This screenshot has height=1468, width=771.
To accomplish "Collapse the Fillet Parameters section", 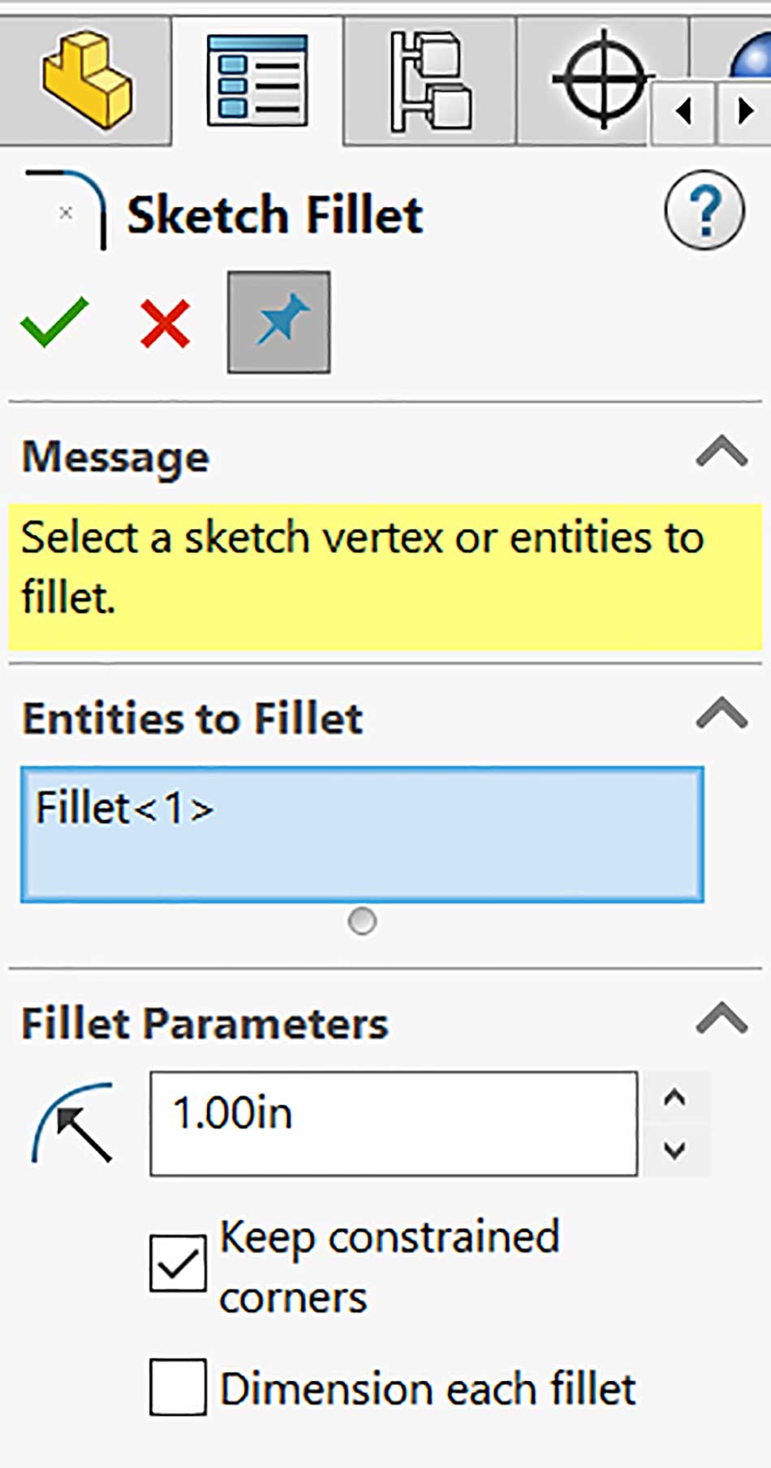I will [721, 1017].
